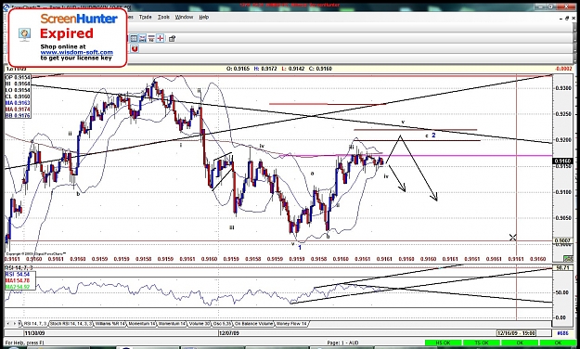Toggle the red crosshair cursor tool
580x349 pixels.
161,38
